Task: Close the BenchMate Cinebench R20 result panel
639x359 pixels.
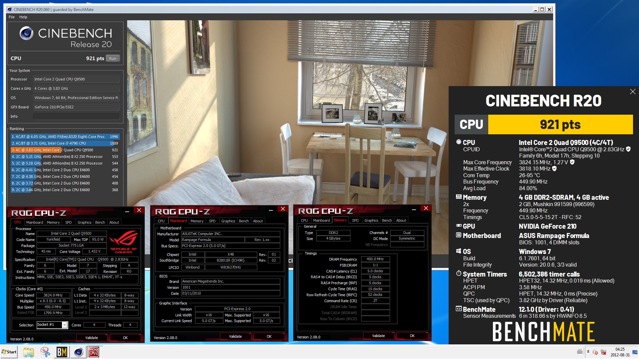Action: point(633,91)
